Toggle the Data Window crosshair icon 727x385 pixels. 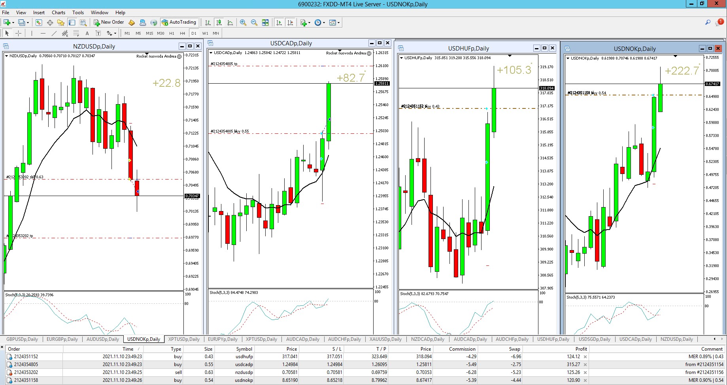pyautogui.click(x=50, y=22)
